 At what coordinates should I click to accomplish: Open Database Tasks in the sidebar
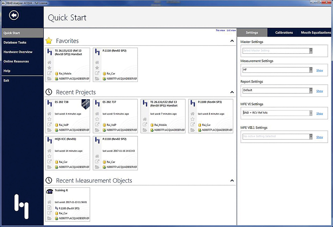[x=15, y=43]
